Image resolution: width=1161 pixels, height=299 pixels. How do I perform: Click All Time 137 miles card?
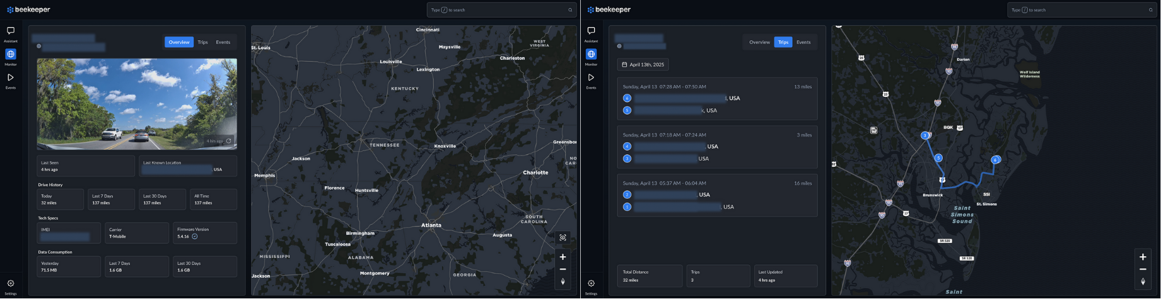pyautogui.click(x=214, y=200)
